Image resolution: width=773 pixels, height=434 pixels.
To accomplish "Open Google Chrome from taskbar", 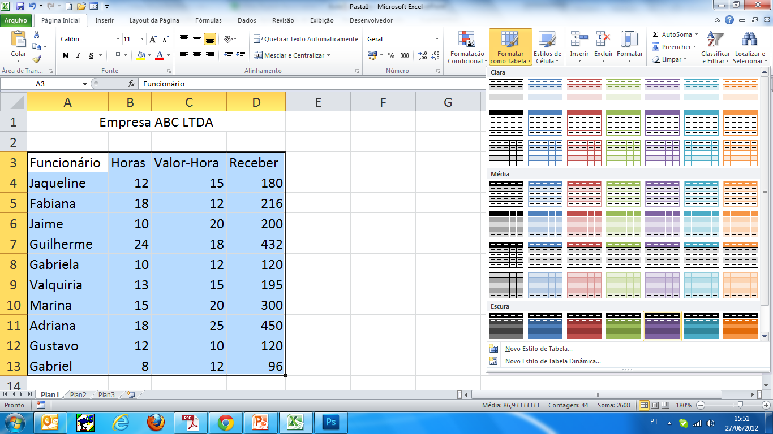I will [226, 422].
